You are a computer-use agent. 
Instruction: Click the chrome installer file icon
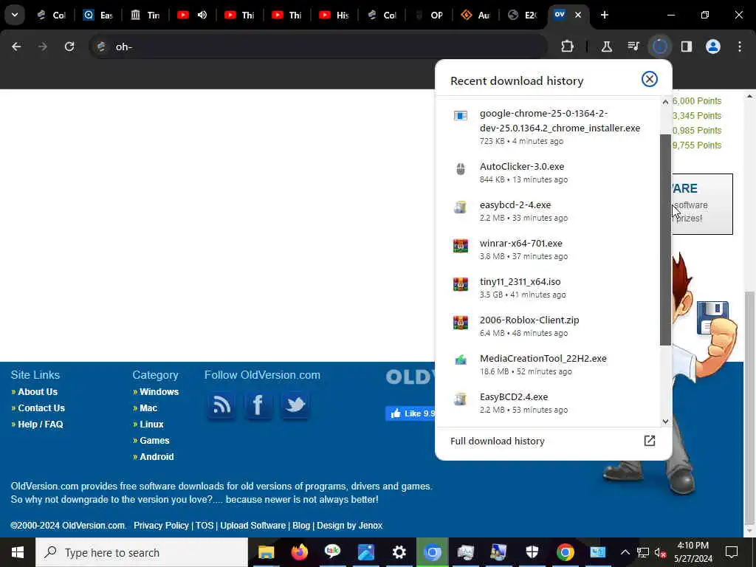click(x=461, y=116)
